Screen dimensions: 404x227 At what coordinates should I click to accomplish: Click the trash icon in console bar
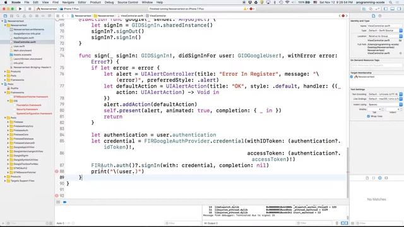pyautogui.click(x=336, y=223)
